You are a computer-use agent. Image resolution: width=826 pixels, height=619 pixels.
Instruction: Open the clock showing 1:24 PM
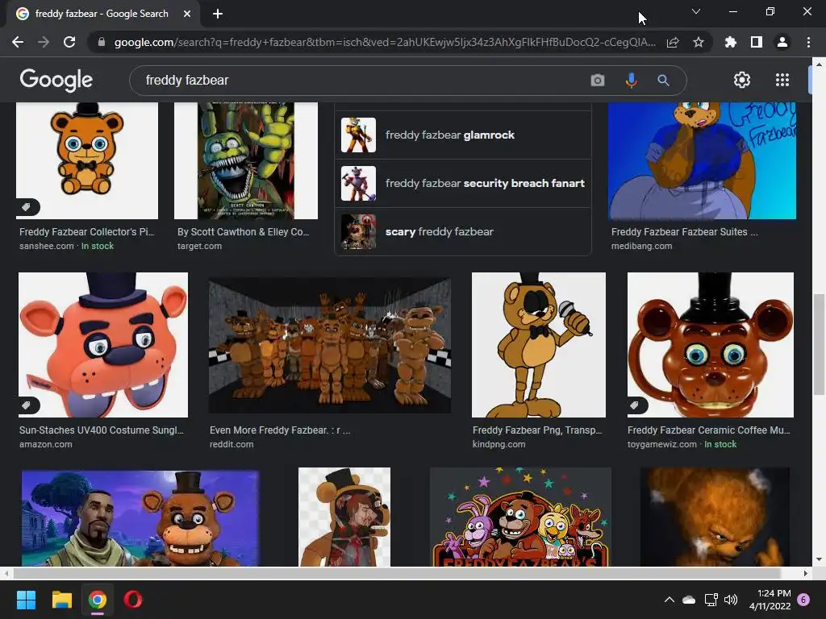[x=770, y=600]
